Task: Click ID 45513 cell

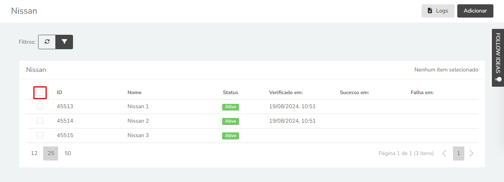Action: click(65, 106)
